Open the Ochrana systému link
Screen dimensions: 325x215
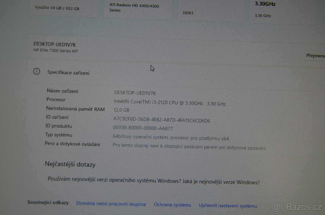(x=172, y=205)
